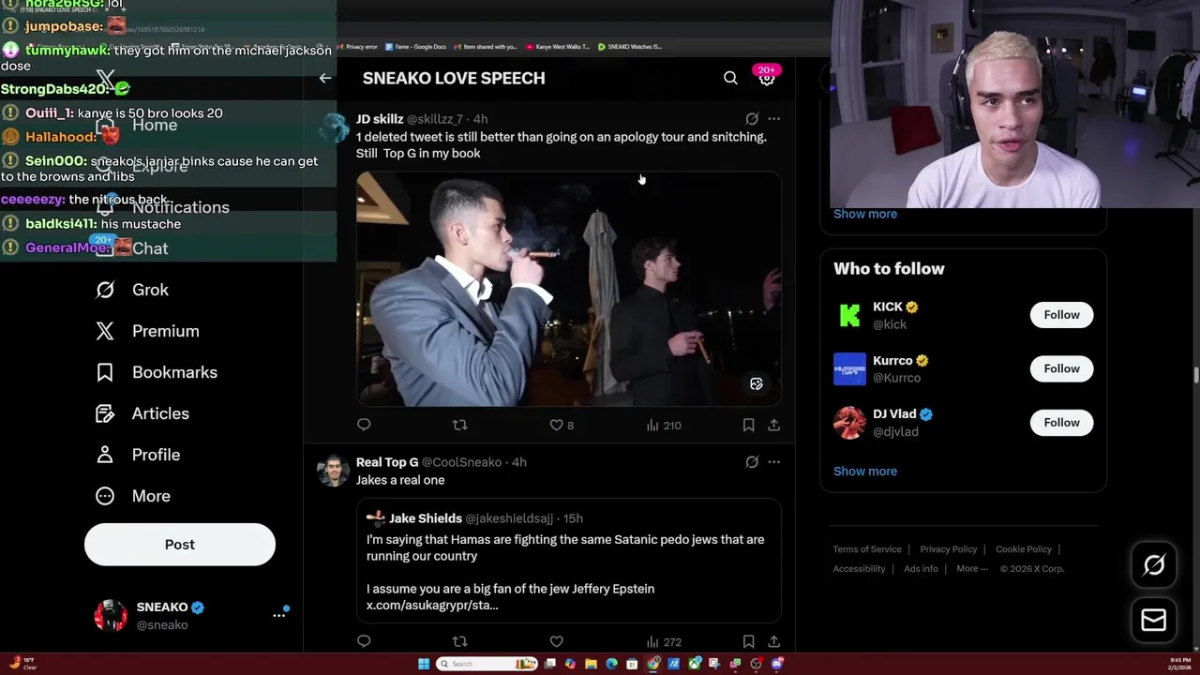View analytics showing 272 views
1200x675 pixels.
tap(664, 641)
